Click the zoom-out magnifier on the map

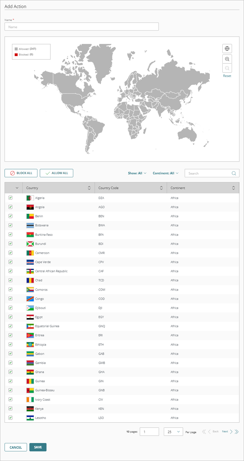point(227,68)
